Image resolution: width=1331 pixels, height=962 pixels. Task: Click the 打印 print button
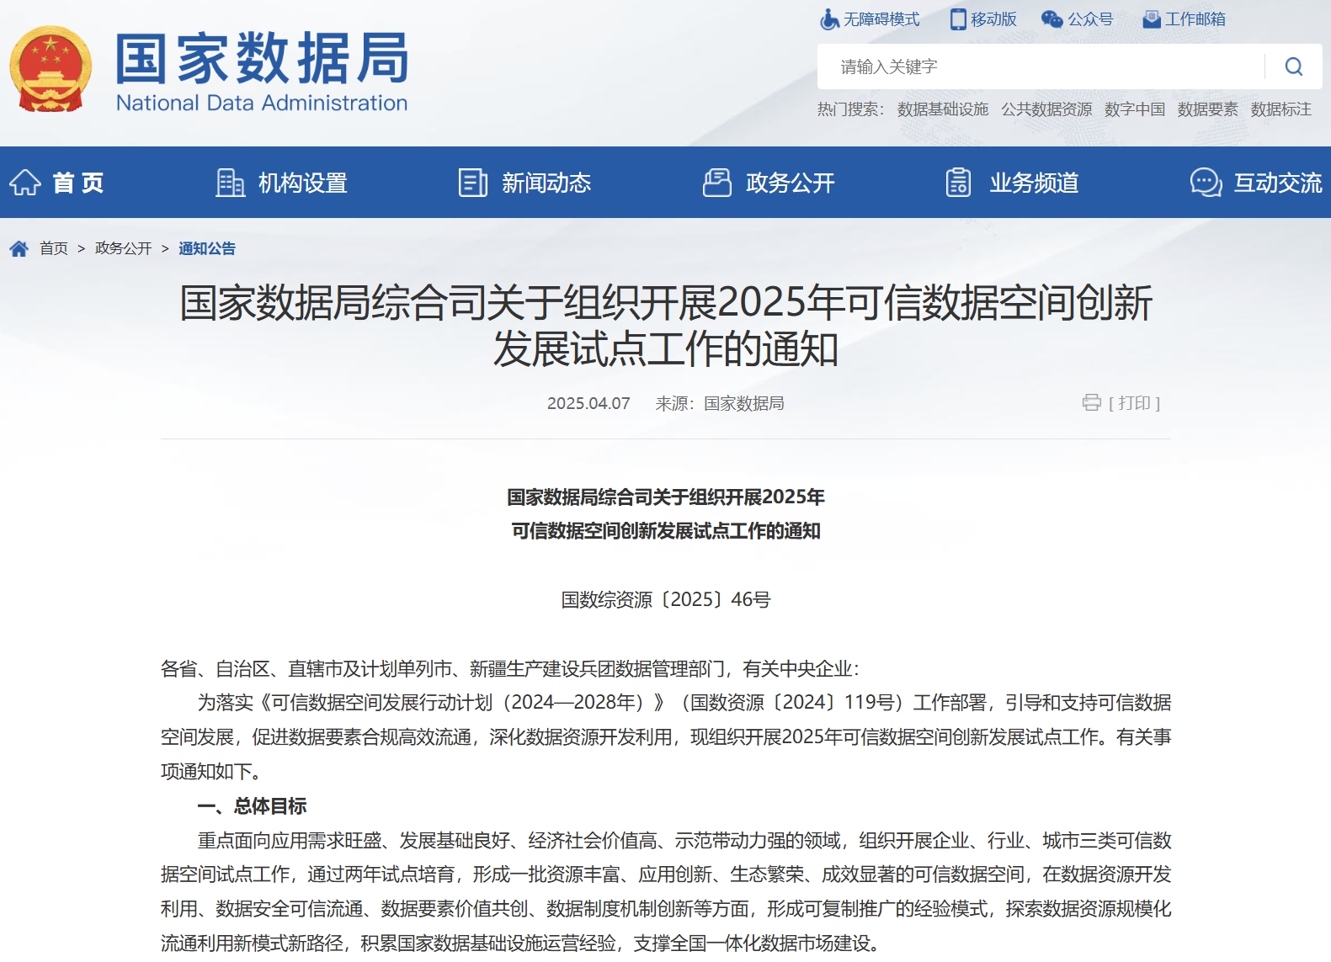pos(1134,403)
